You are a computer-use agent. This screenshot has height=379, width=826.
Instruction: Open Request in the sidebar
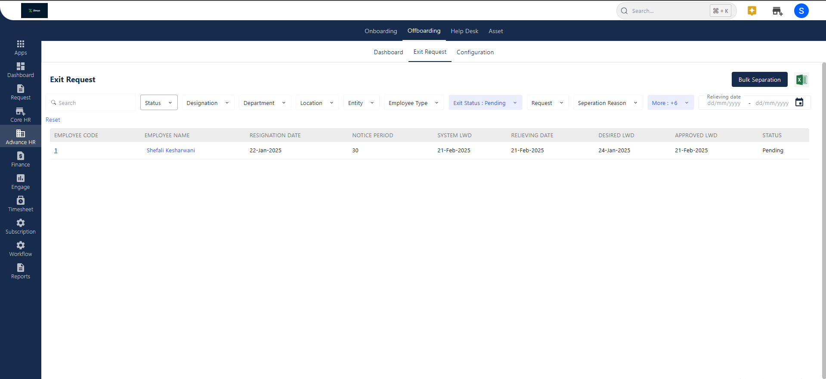[x=21, y=92]
